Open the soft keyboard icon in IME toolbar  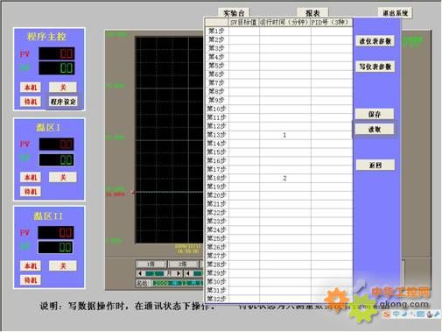420,314
